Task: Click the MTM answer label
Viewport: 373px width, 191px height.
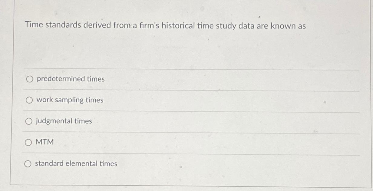Action: click(x=45, y=142)
